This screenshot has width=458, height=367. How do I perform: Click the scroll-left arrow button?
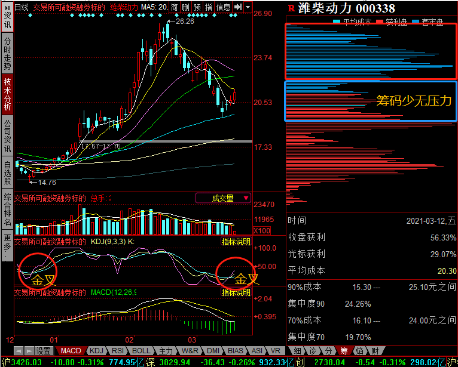(x=19, y=351)
